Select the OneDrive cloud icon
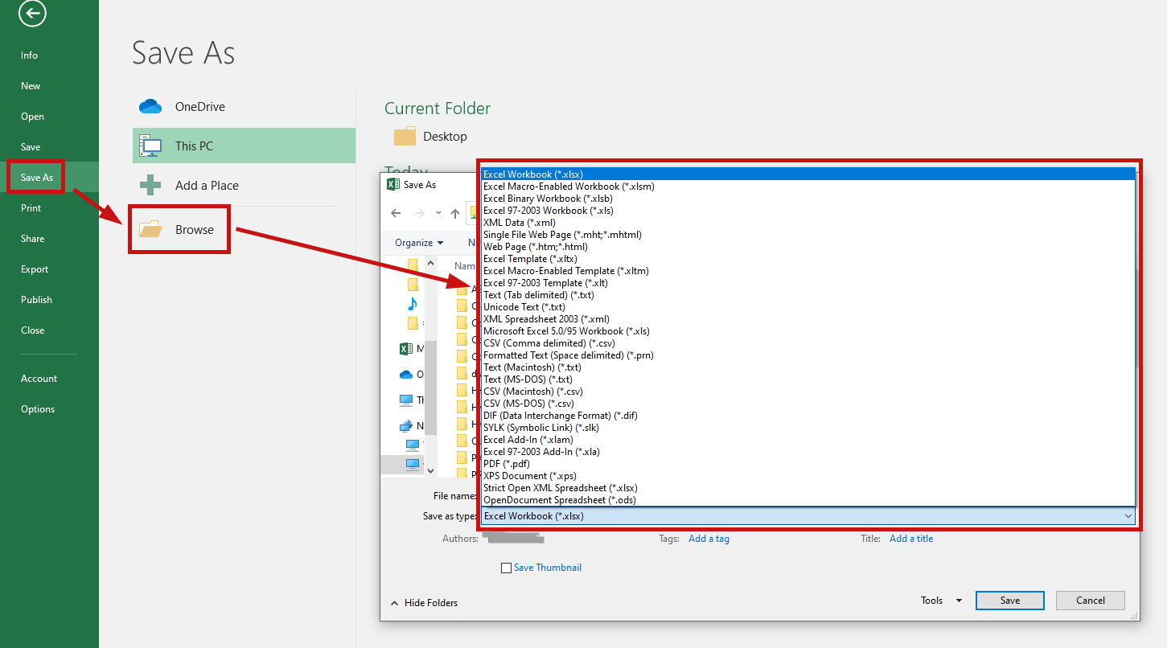Viewport: 1167px width, 648px height. point(150,106)
